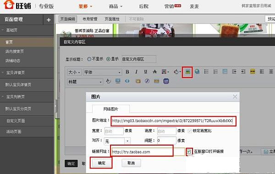The width and height of the screenshot is (275, 174).
Task: Click the monitor preview icon in toolbar
Action: coord(118,81)
